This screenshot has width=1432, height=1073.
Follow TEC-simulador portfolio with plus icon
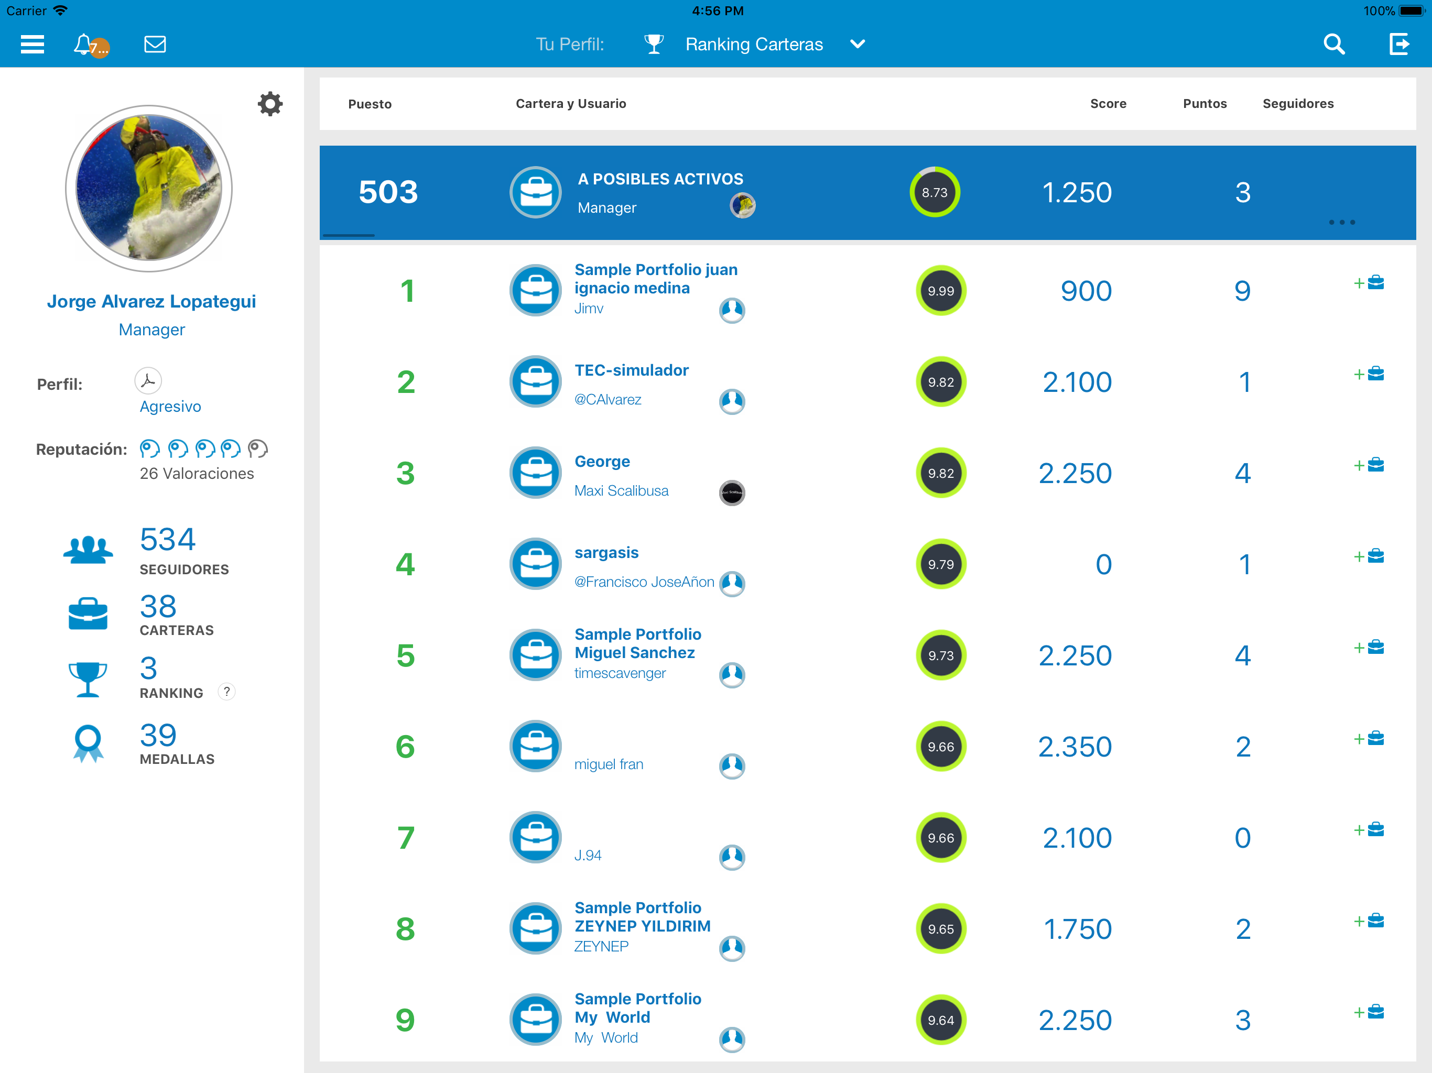1369,374
